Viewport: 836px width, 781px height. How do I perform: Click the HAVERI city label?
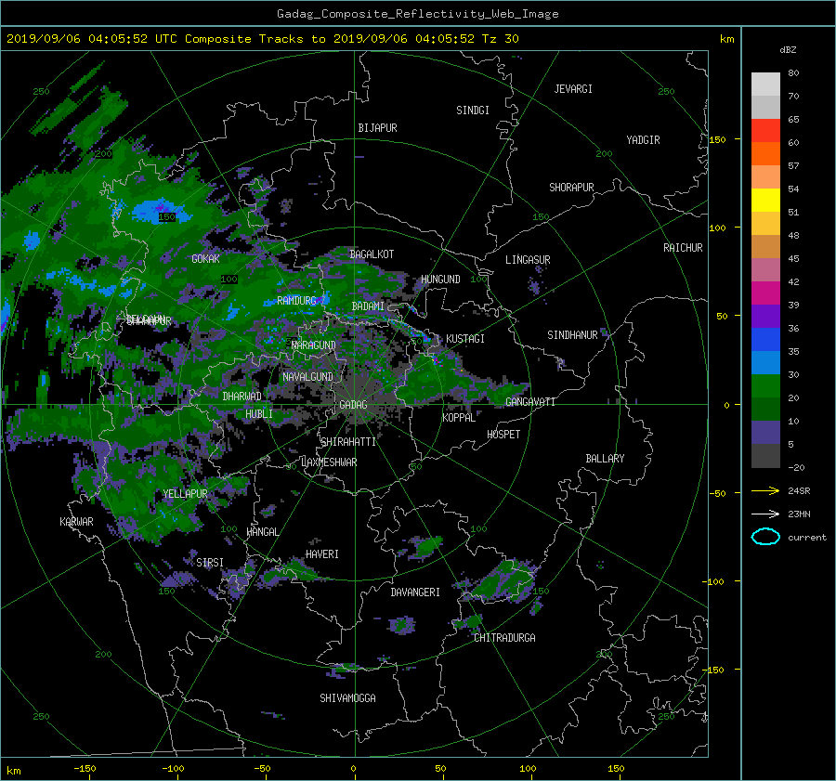322,554
